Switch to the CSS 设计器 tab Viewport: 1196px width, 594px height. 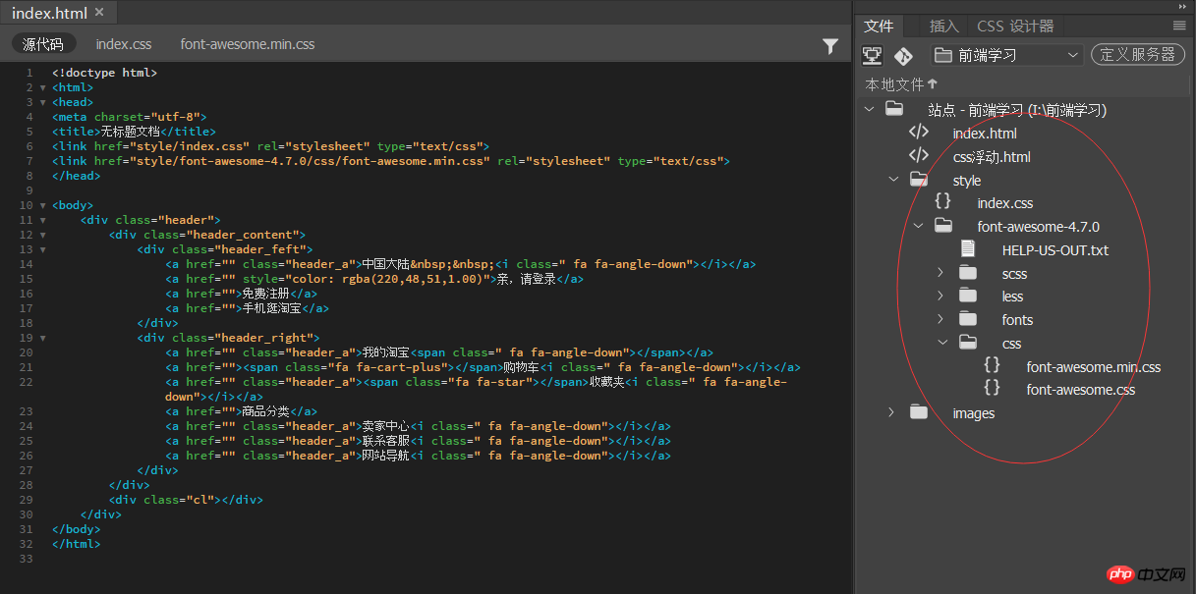tap(1015, 26)
